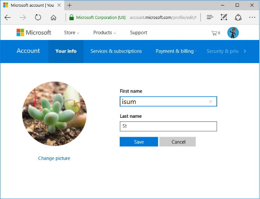This screenshot has width=260, height=199.
Task: Open the Payment & billing tab
Action: (x=175, y=51)
